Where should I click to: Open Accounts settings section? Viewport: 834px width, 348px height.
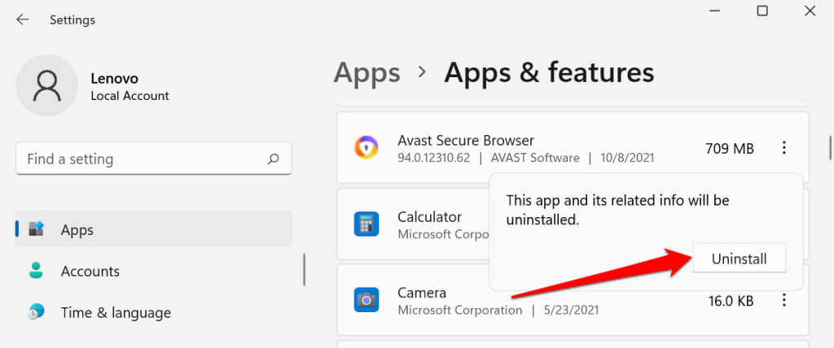coord(90,272)
